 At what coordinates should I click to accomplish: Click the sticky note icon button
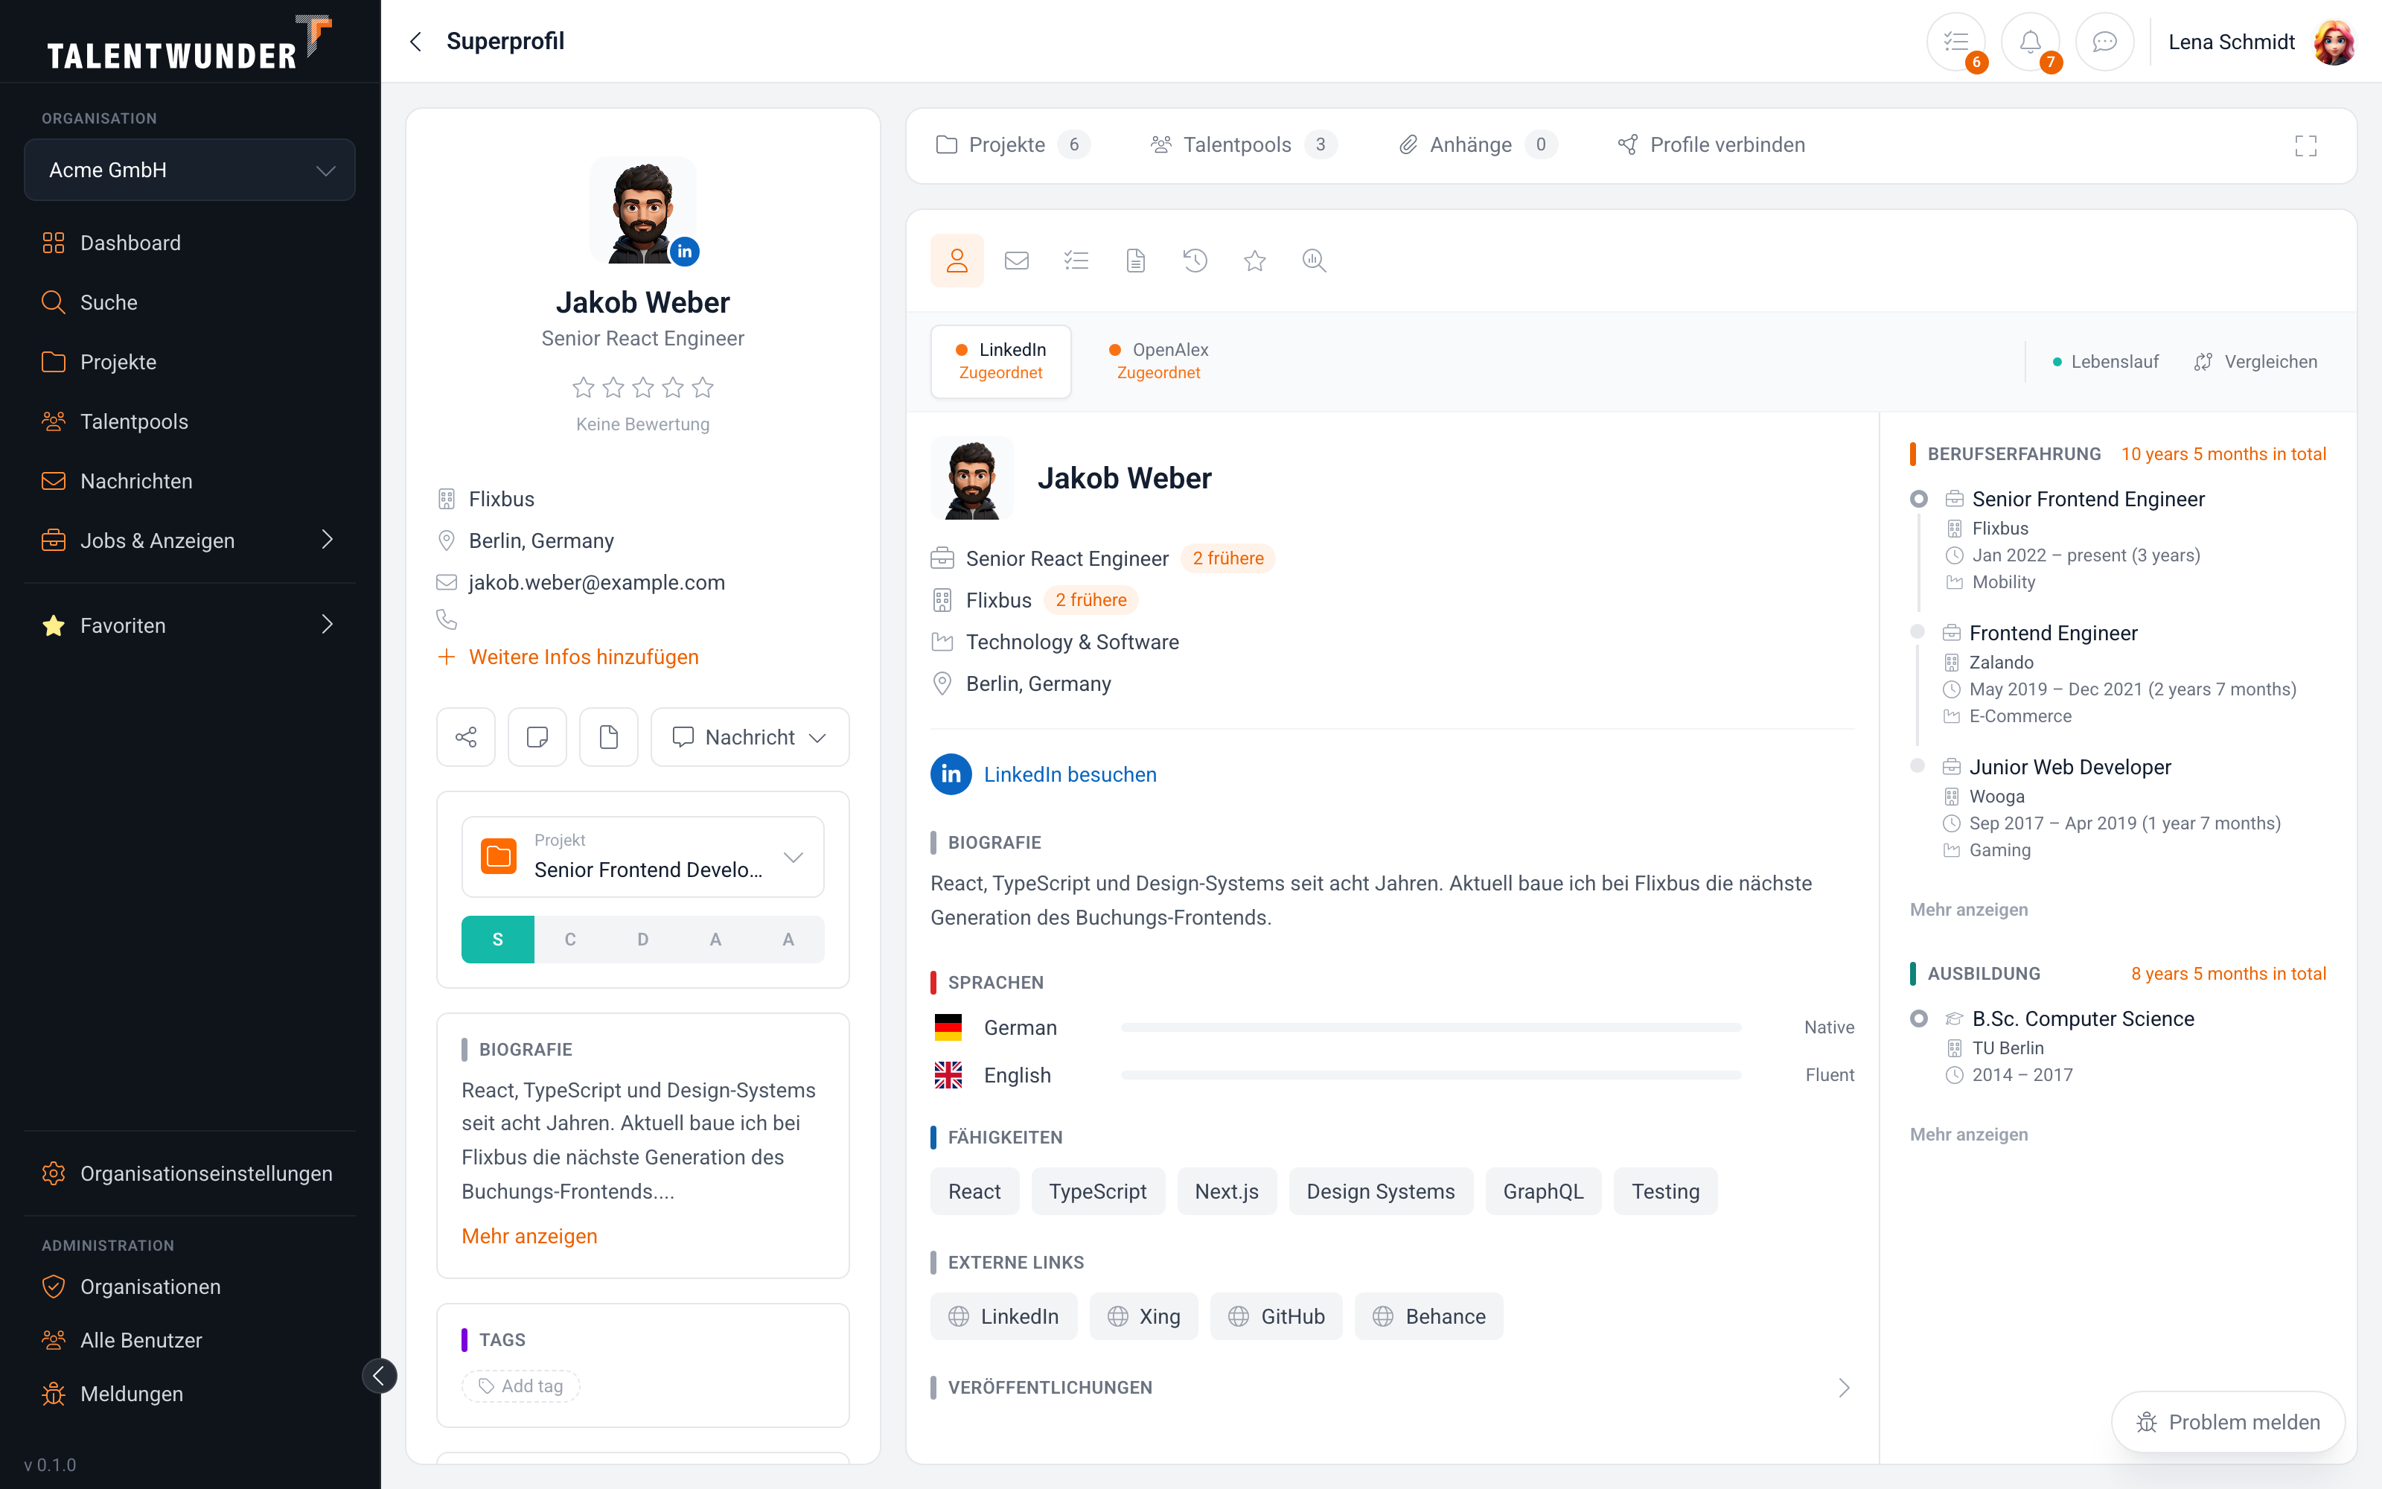pos(537,736)
